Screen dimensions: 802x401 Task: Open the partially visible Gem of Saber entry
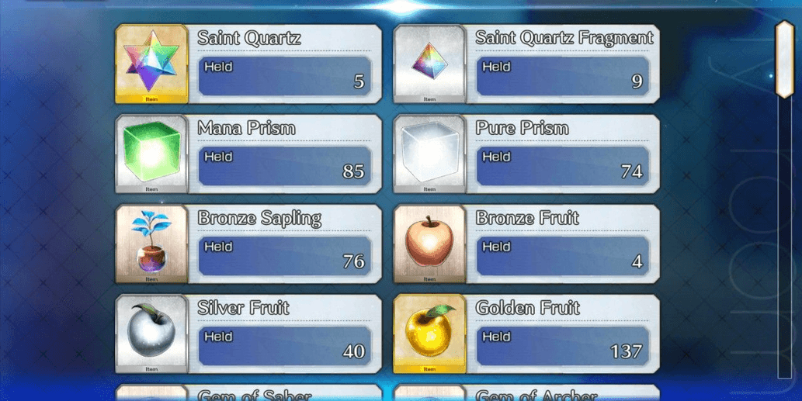[x=248, y=392]
